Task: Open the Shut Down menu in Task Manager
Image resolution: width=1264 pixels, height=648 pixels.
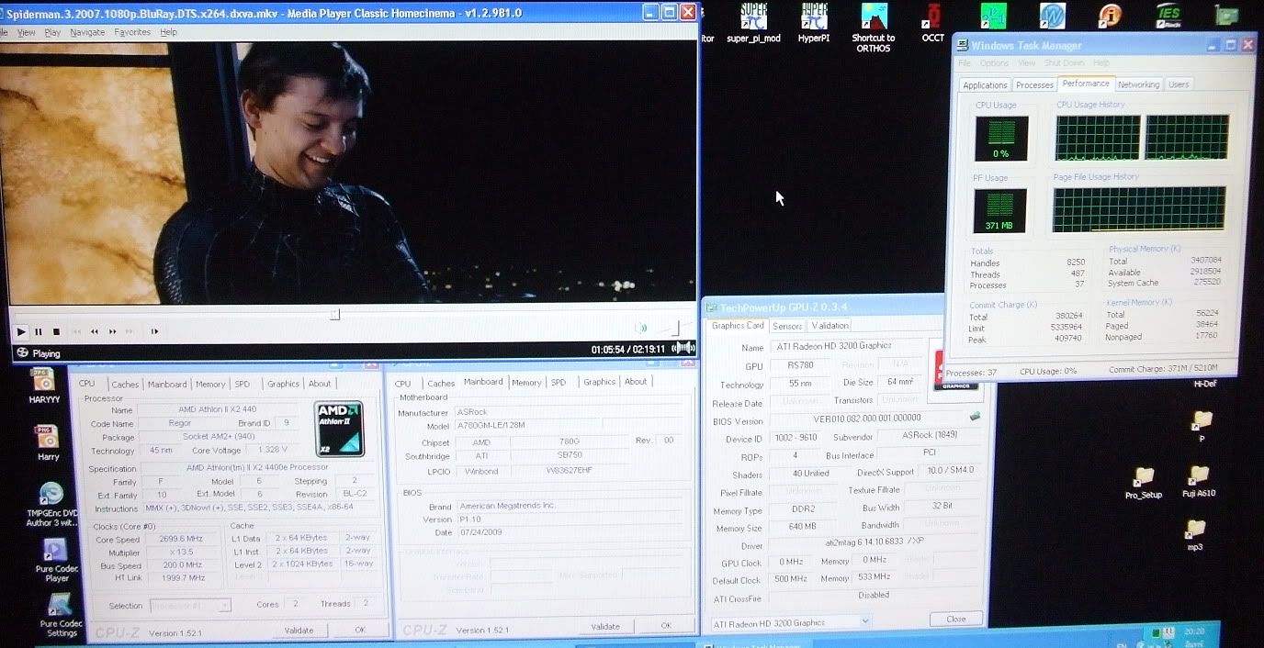Action: point(1064,63)
